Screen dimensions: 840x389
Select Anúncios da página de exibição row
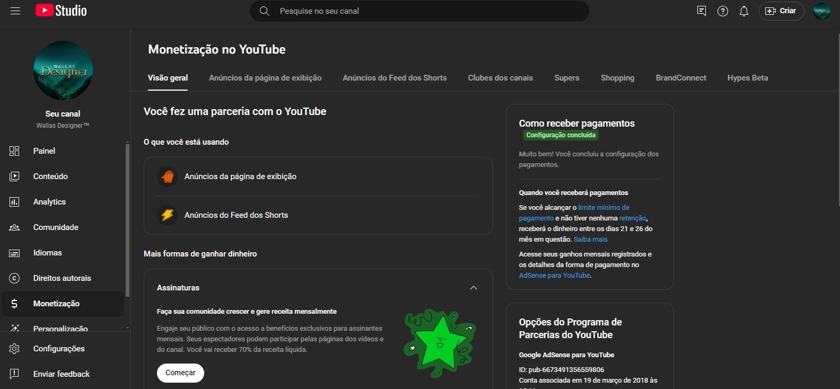(x=318, y=176)
